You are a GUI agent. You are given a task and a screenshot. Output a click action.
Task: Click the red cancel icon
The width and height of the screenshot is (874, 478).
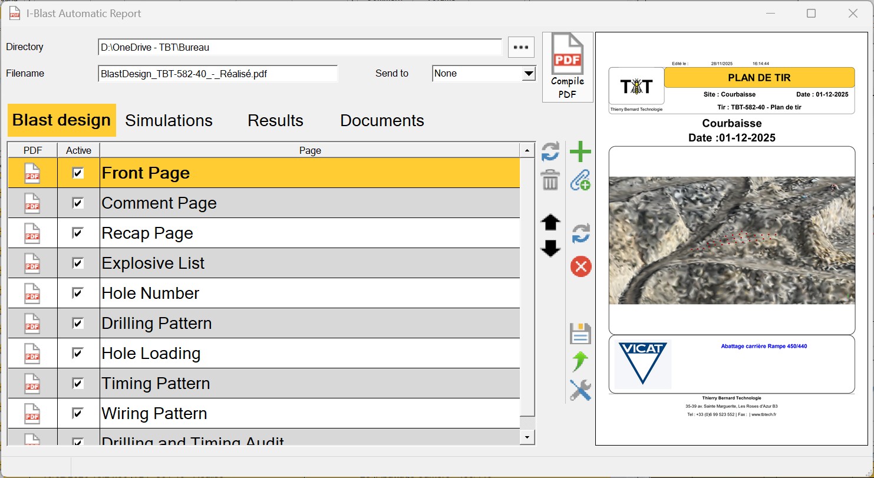click(x=581, y=266)
